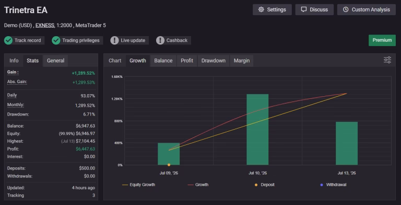Click the Custom Analysis clock icon
The height and width of the screenshot is (205, 401).
346,10
